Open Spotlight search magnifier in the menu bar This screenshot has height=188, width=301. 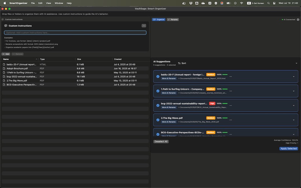pyautogui.click(x=268, y=3)
